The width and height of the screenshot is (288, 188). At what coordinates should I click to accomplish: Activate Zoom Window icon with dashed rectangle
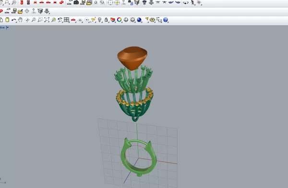(40, 20)
